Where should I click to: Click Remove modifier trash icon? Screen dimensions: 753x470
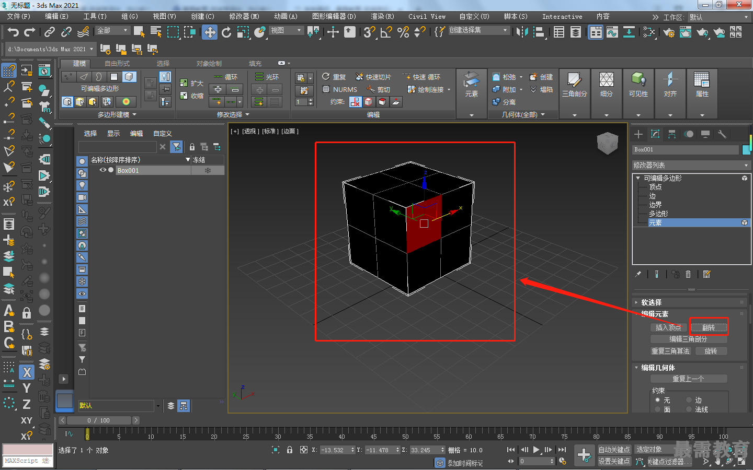pyautogui.click(x=688, y=274)
